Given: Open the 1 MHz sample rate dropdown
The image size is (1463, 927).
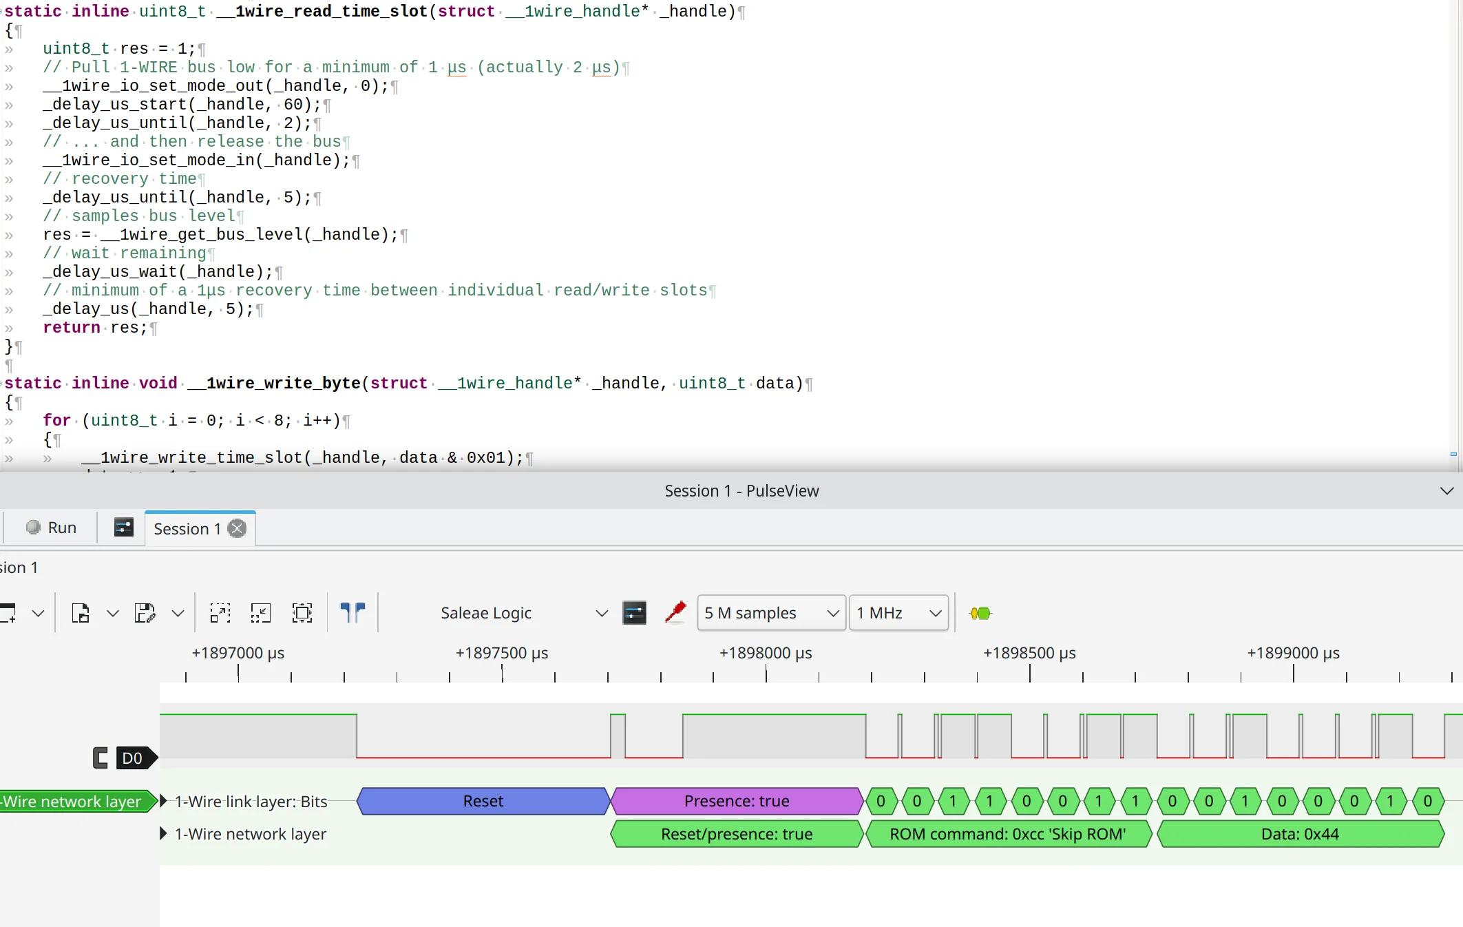Looking at the screenshot, I should 898,613.
